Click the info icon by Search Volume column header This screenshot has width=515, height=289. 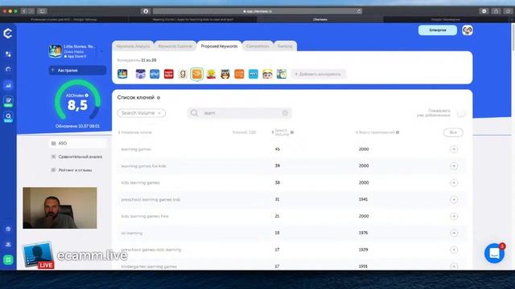292,132
